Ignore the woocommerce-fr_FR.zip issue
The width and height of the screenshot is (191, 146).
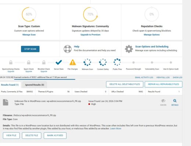(163, 103)
